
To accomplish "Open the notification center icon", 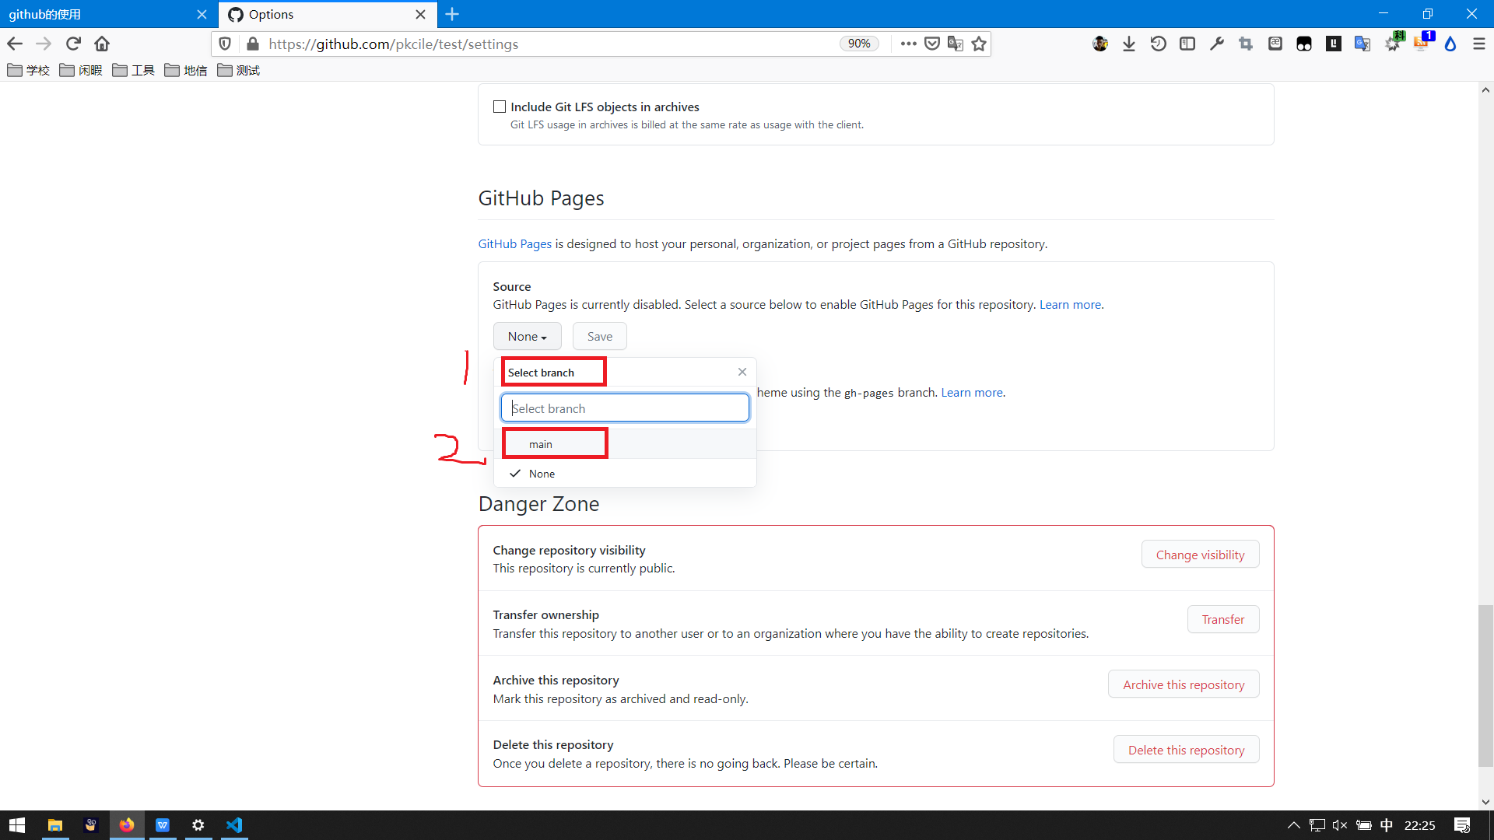I will click(1462, 825).
